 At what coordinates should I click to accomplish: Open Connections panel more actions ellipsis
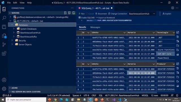point(72,8)
